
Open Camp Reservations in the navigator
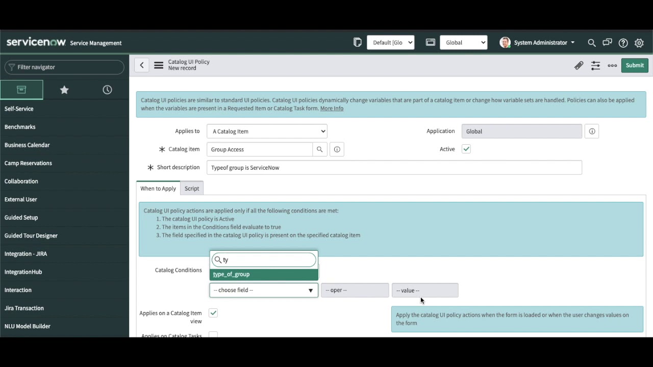[28, 163]
